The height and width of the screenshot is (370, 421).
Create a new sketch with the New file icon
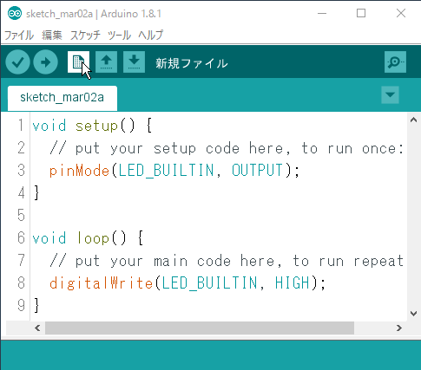78,62
